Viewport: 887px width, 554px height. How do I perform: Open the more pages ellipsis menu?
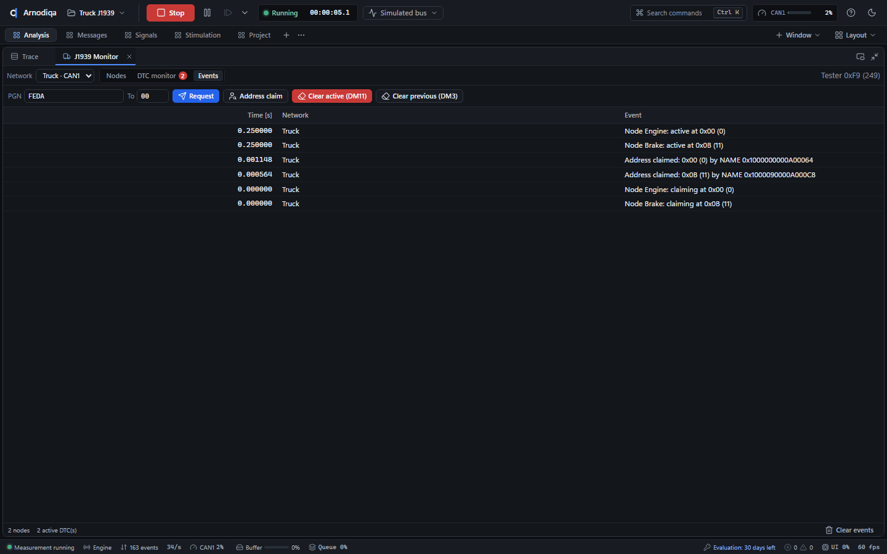(301, 35)
